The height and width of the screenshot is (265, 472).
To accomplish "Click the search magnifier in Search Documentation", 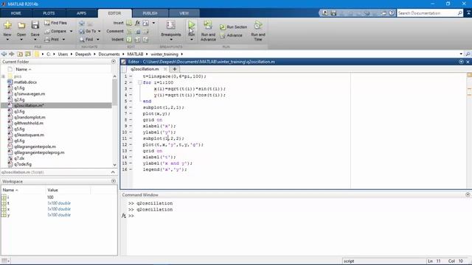I will [460, 13].
